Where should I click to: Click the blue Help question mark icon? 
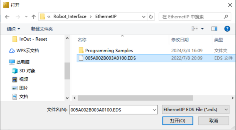[227, 28]
